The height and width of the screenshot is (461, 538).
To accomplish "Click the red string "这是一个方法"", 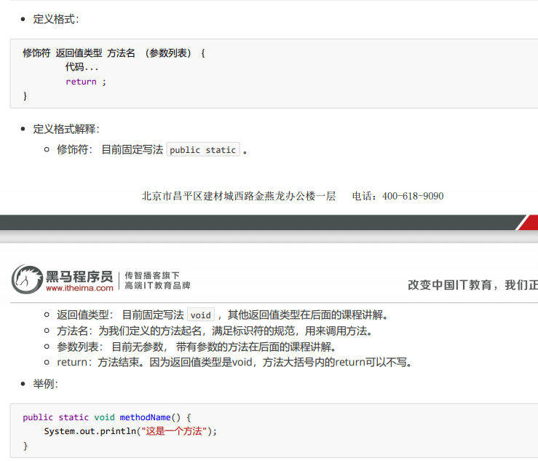I will (174, 431).
